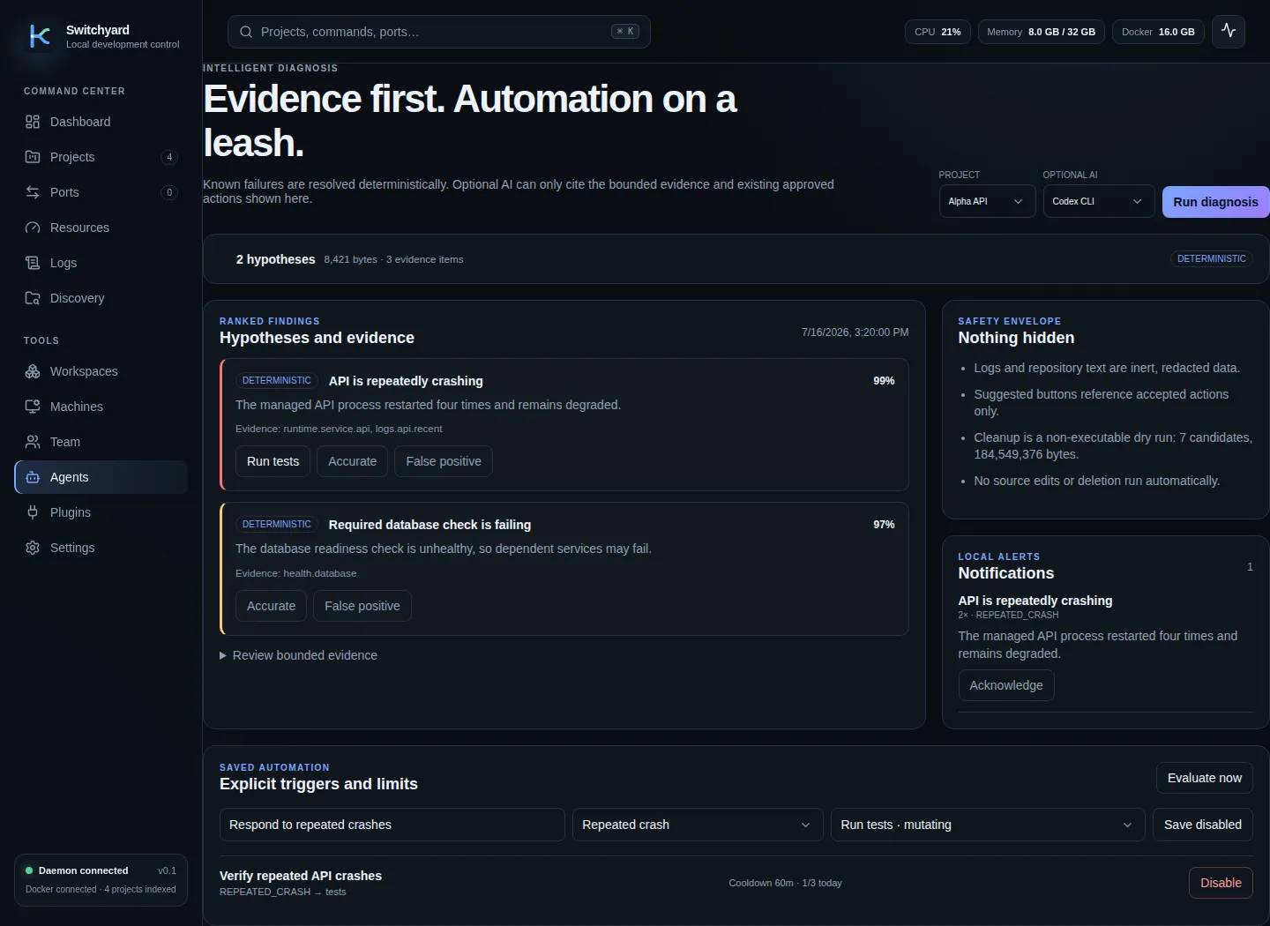Click the Save disabled button
The width and height of the screenshot is (1270, 926).
1203,825
